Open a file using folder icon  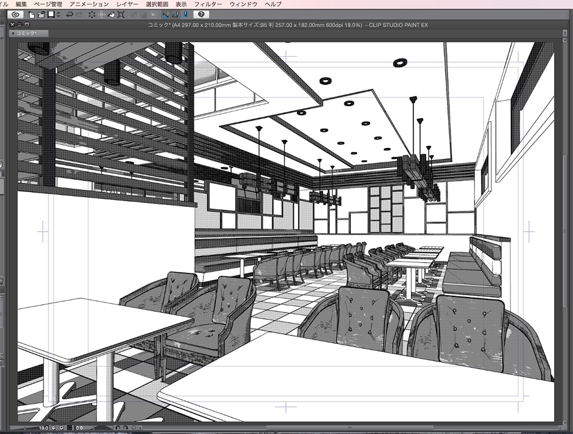click(41, 15)
